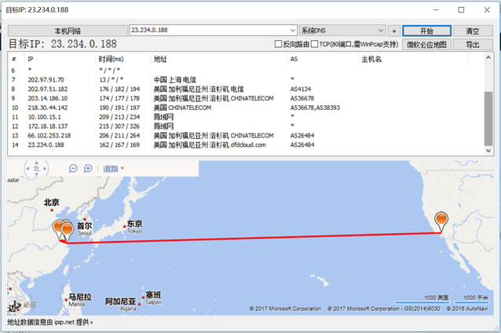Click the local network button

coord(67,30)
